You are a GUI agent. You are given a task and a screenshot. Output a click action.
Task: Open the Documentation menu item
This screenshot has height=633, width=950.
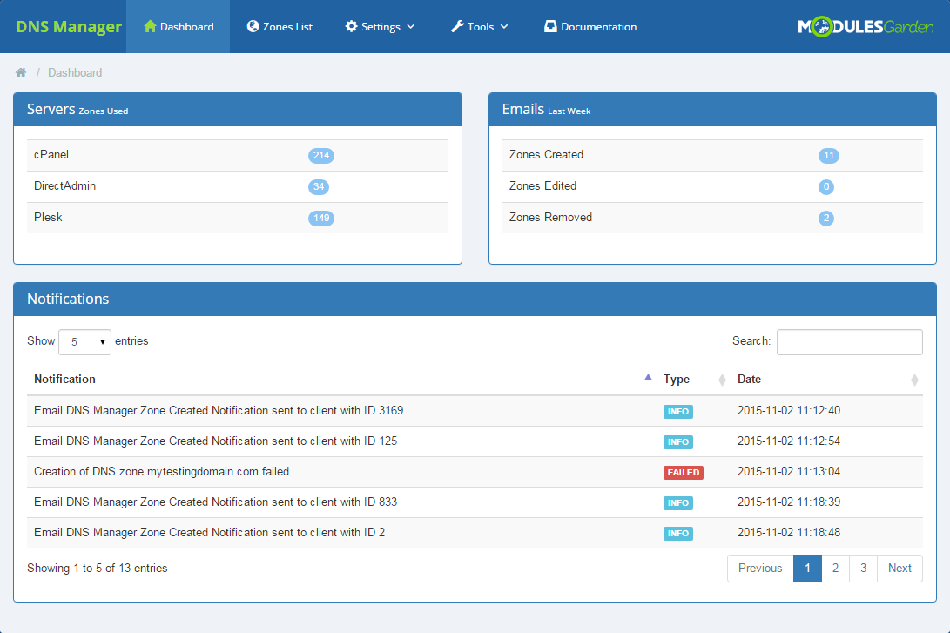[590, 27]
